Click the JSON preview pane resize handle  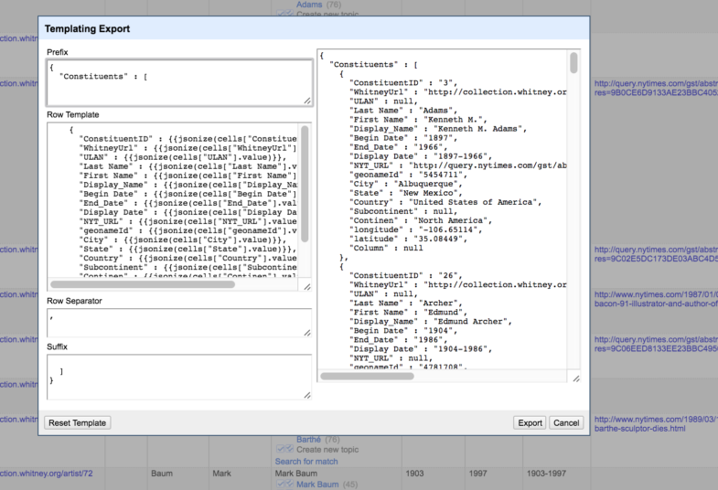(576, 378)
